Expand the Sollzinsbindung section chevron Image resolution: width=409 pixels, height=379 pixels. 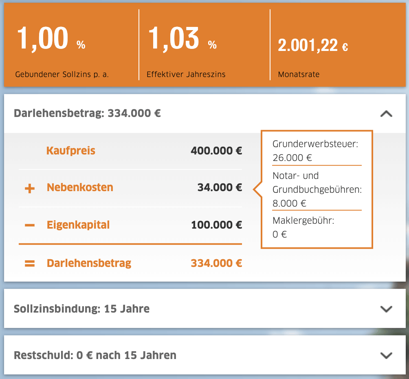coord(386,309)
